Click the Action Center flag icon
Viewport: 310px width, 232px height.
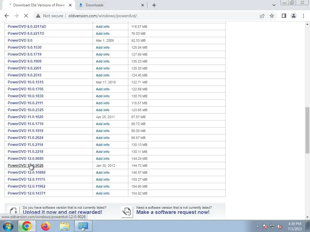[x=265, y=226]
